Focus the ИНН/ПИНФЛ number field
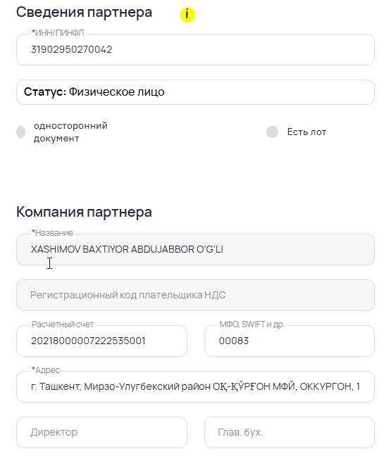Screen dimensions: 389x468 pos(195,49)
